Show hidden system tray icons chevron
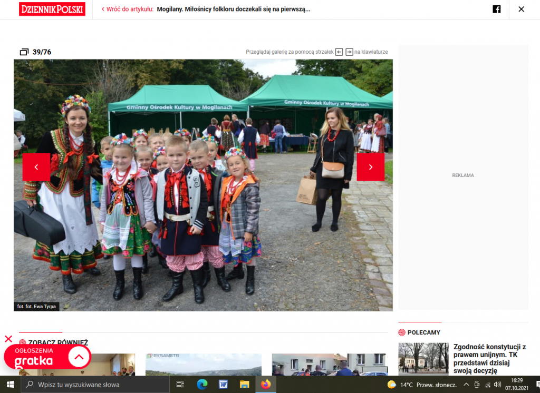The height and width of the screenshot is (393, 540). [x=466, y=385]
